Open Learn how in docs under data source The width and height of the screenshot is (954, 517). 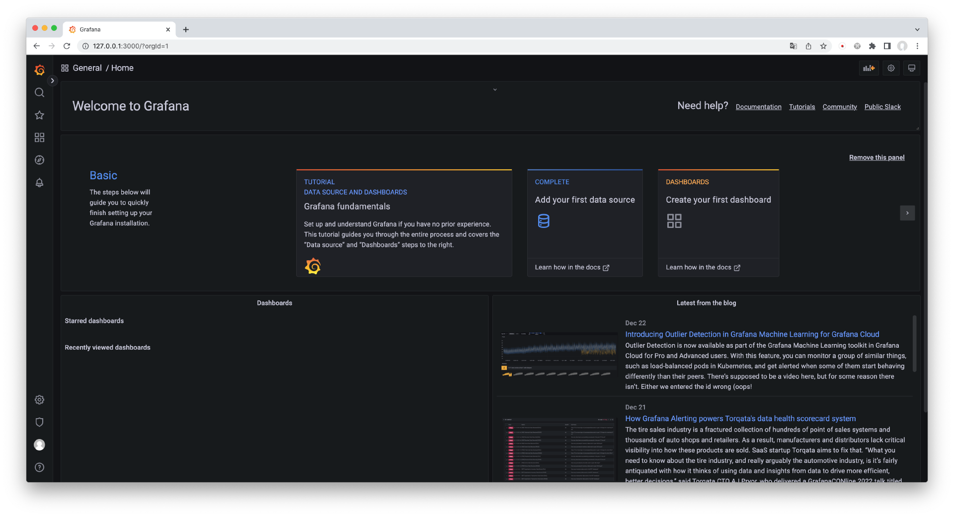pos(572,267)
